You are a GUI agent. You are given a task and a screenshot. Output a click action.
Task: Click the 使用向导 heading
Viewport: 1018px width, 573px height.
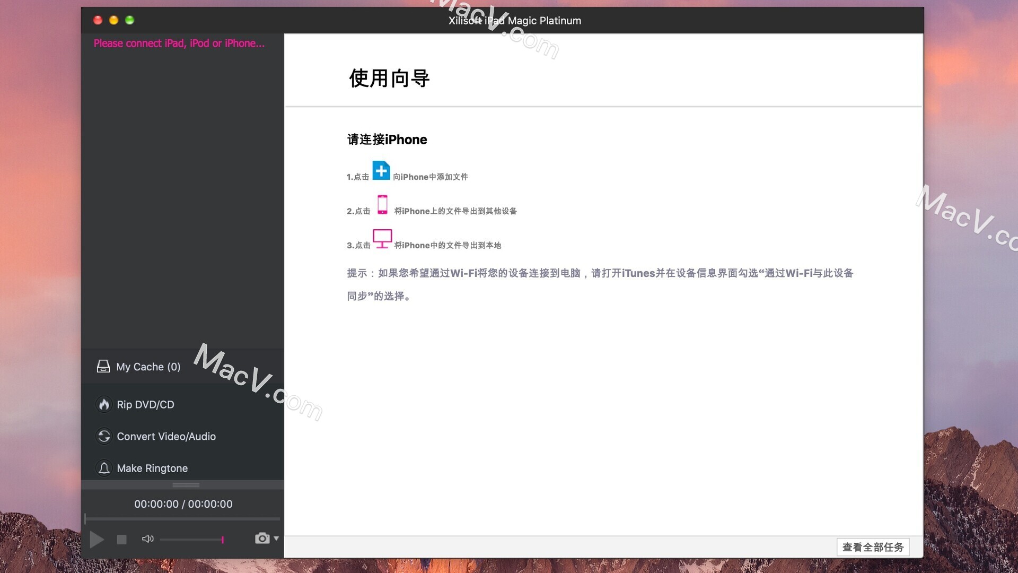[x=389, y=78]
